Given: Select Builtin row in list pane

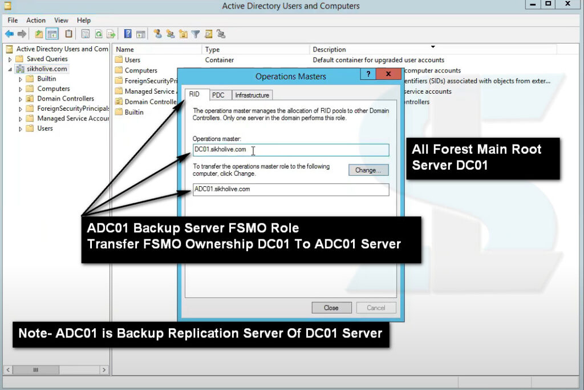Looking at the screenshot, I should click(x=129, y=112).
